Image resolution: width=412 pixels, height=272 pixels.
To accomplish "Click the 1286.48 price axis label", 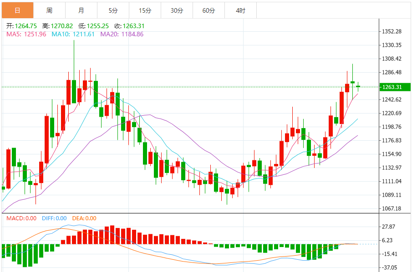I will (x=392, y=72).
